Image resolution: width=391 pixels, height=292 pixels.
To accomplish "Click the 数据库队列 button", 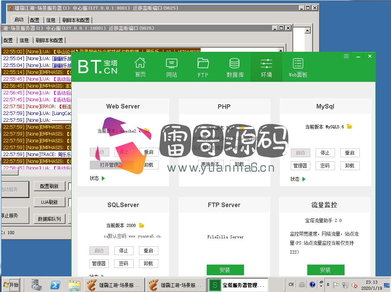I will click(x=49, y=219).
